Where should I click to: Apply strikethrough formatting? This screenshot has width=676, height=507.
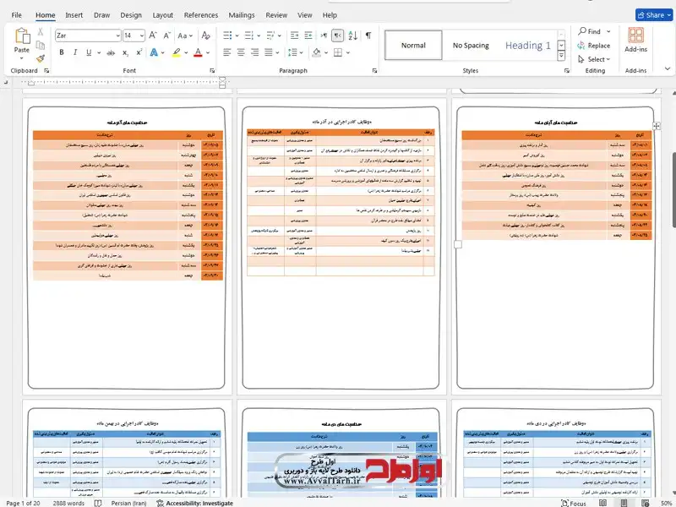pyautogui.click(x=111, y=52)
